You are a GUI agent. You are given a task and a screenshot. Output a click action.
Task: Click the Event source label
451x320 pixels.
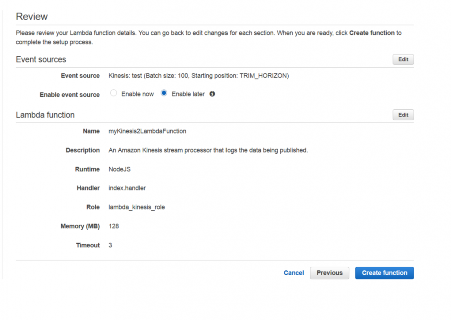pyautogui.click(x=80, y=76)
